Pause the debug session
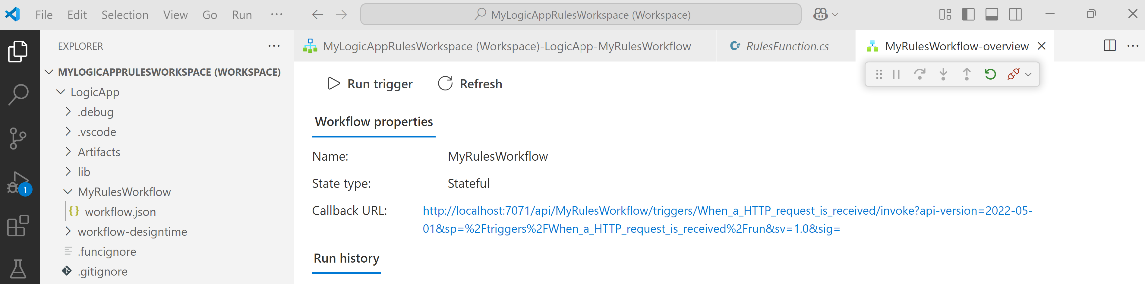Viewport: 1145px width, 284px height. point(897,74)
